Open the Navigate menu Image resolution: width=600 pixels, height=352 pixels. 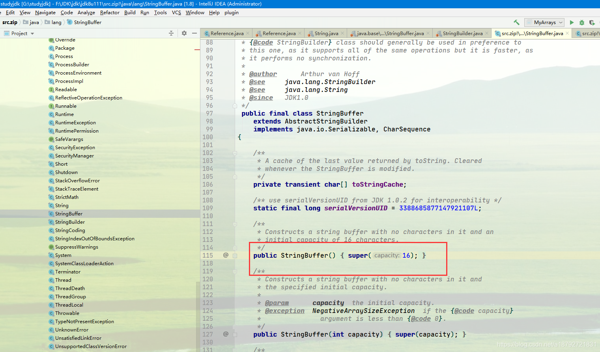point(45,13)
